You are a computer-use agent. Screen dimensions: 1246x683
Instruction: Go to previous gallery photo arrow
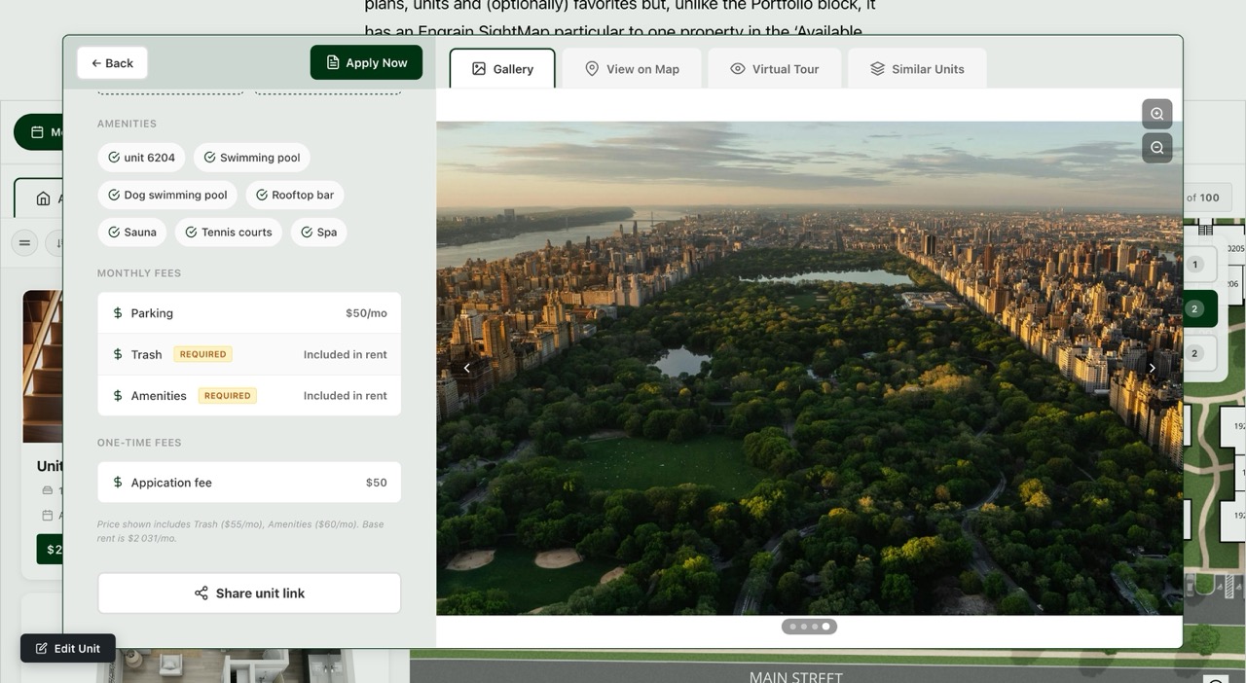(467, 368)
